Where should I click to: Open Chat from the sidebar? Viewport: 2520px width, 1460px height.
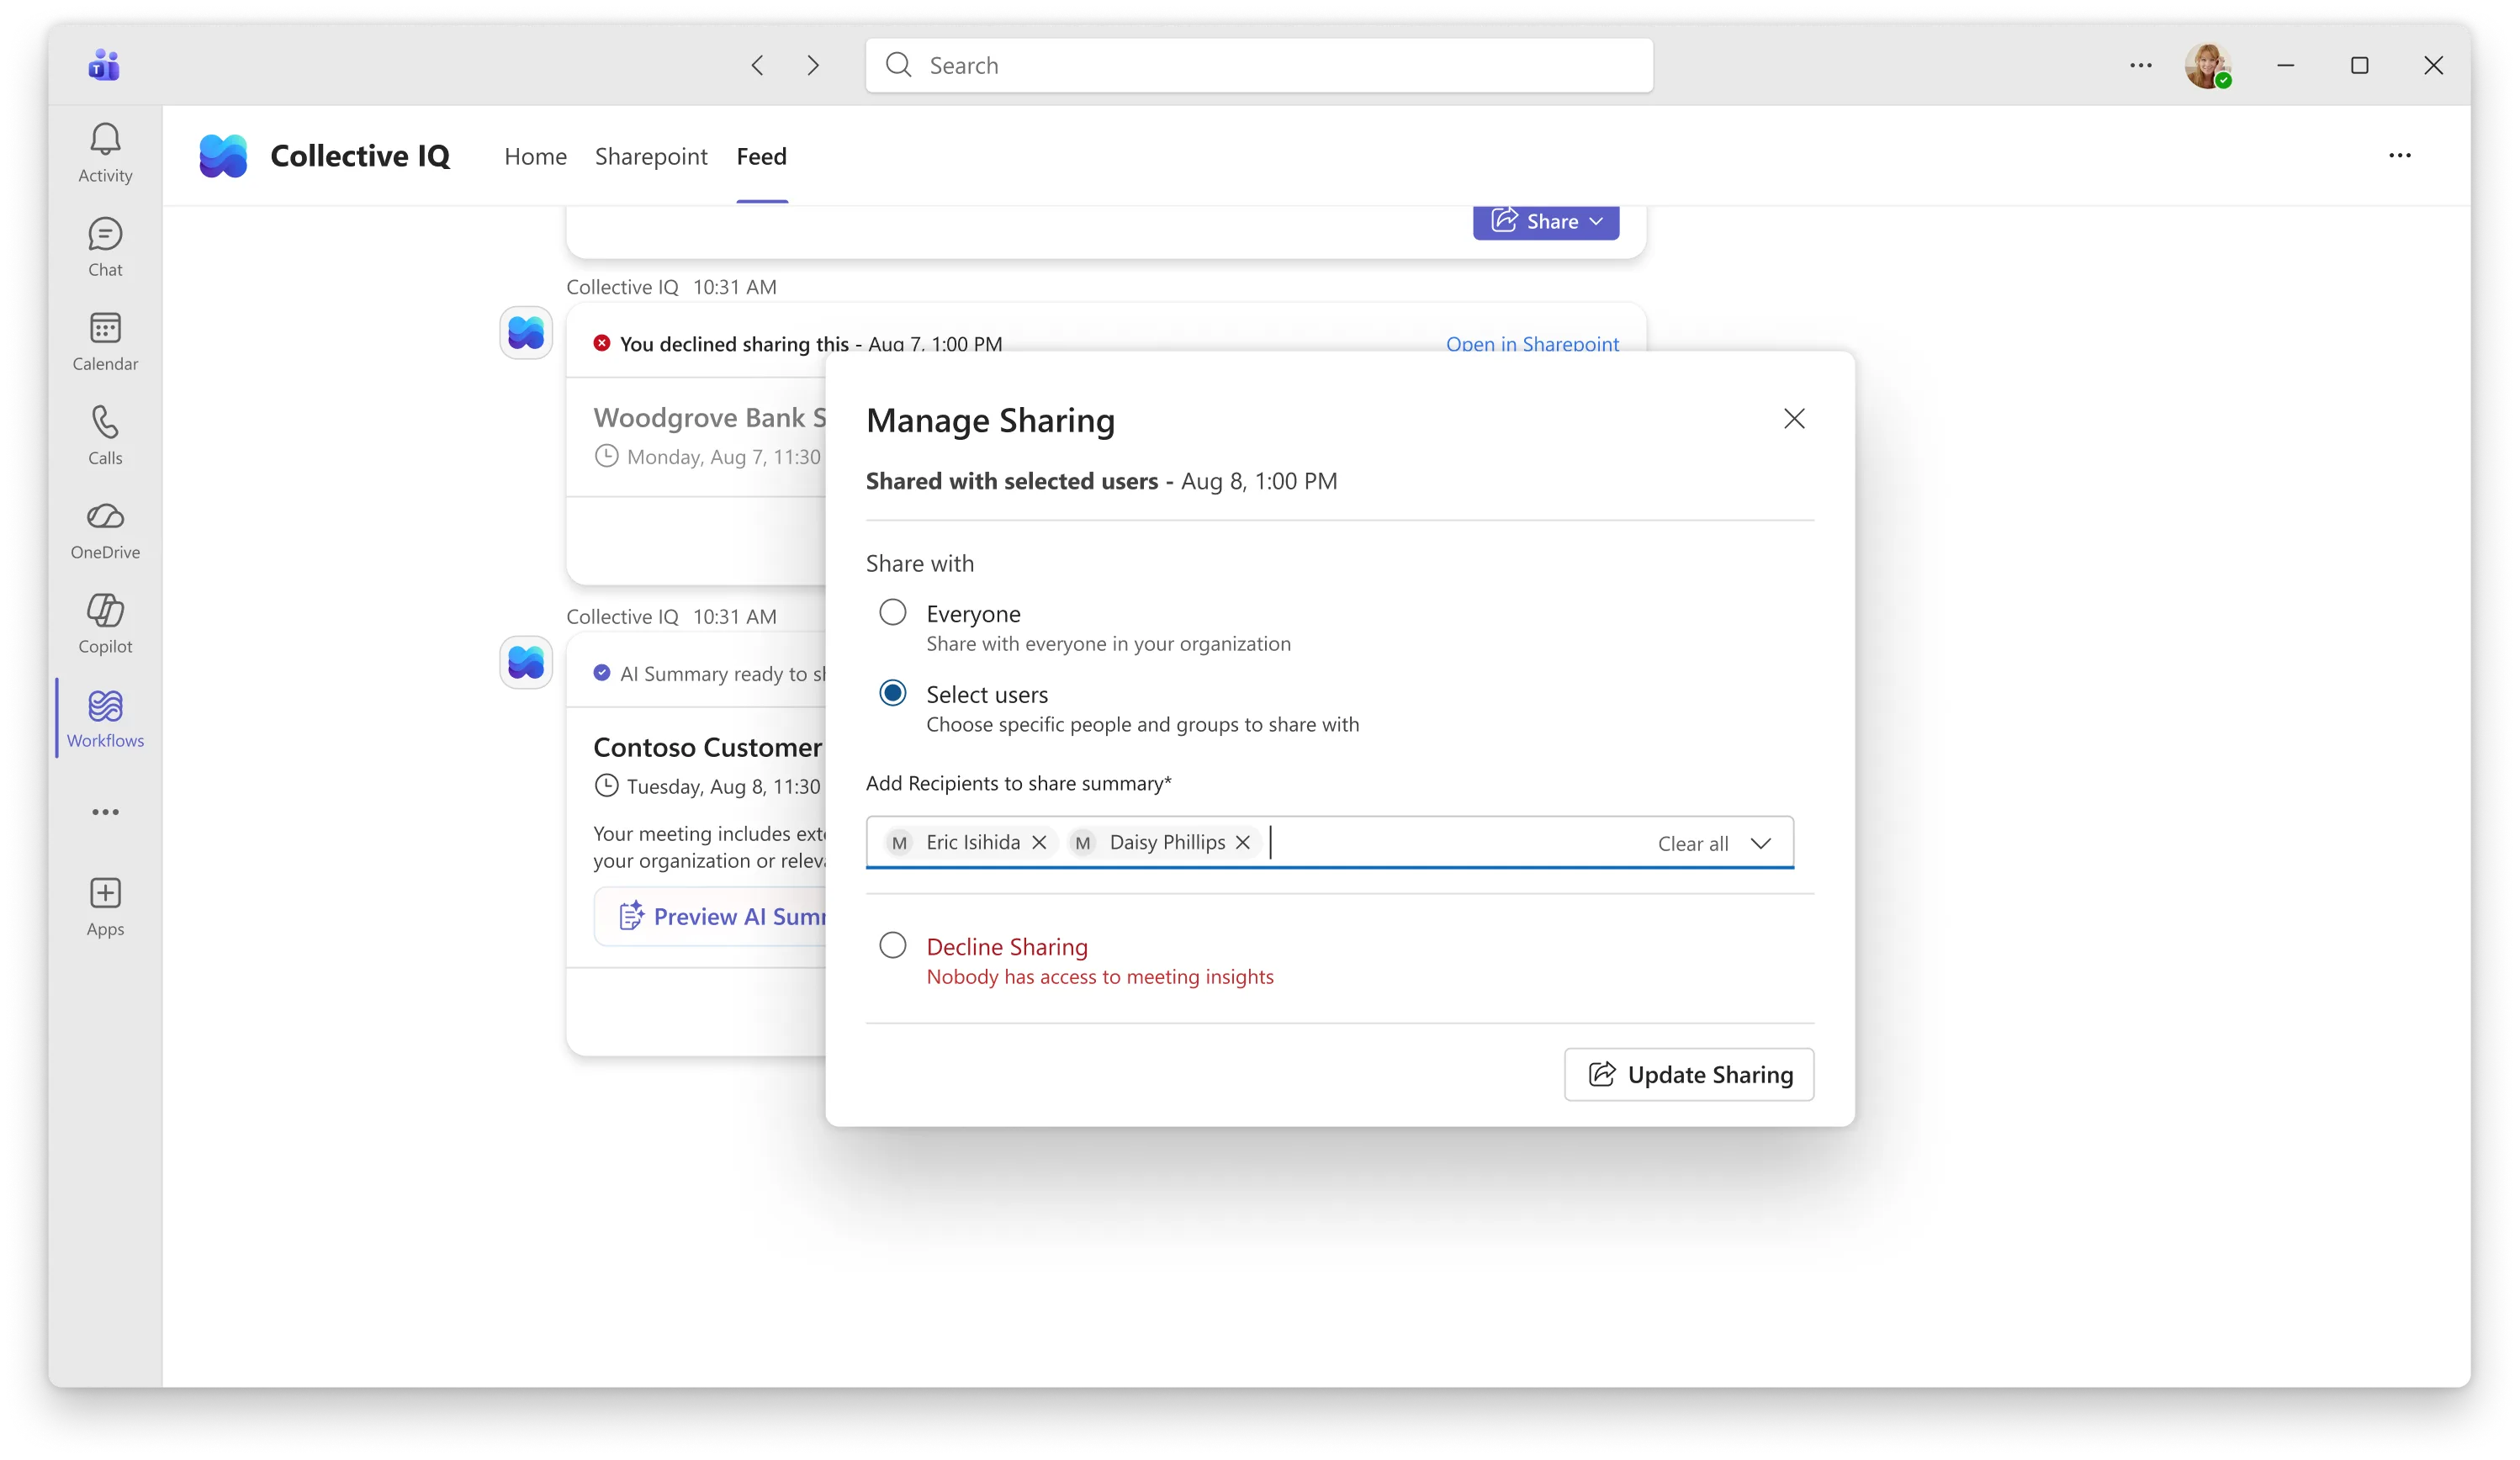pos(105,247)
